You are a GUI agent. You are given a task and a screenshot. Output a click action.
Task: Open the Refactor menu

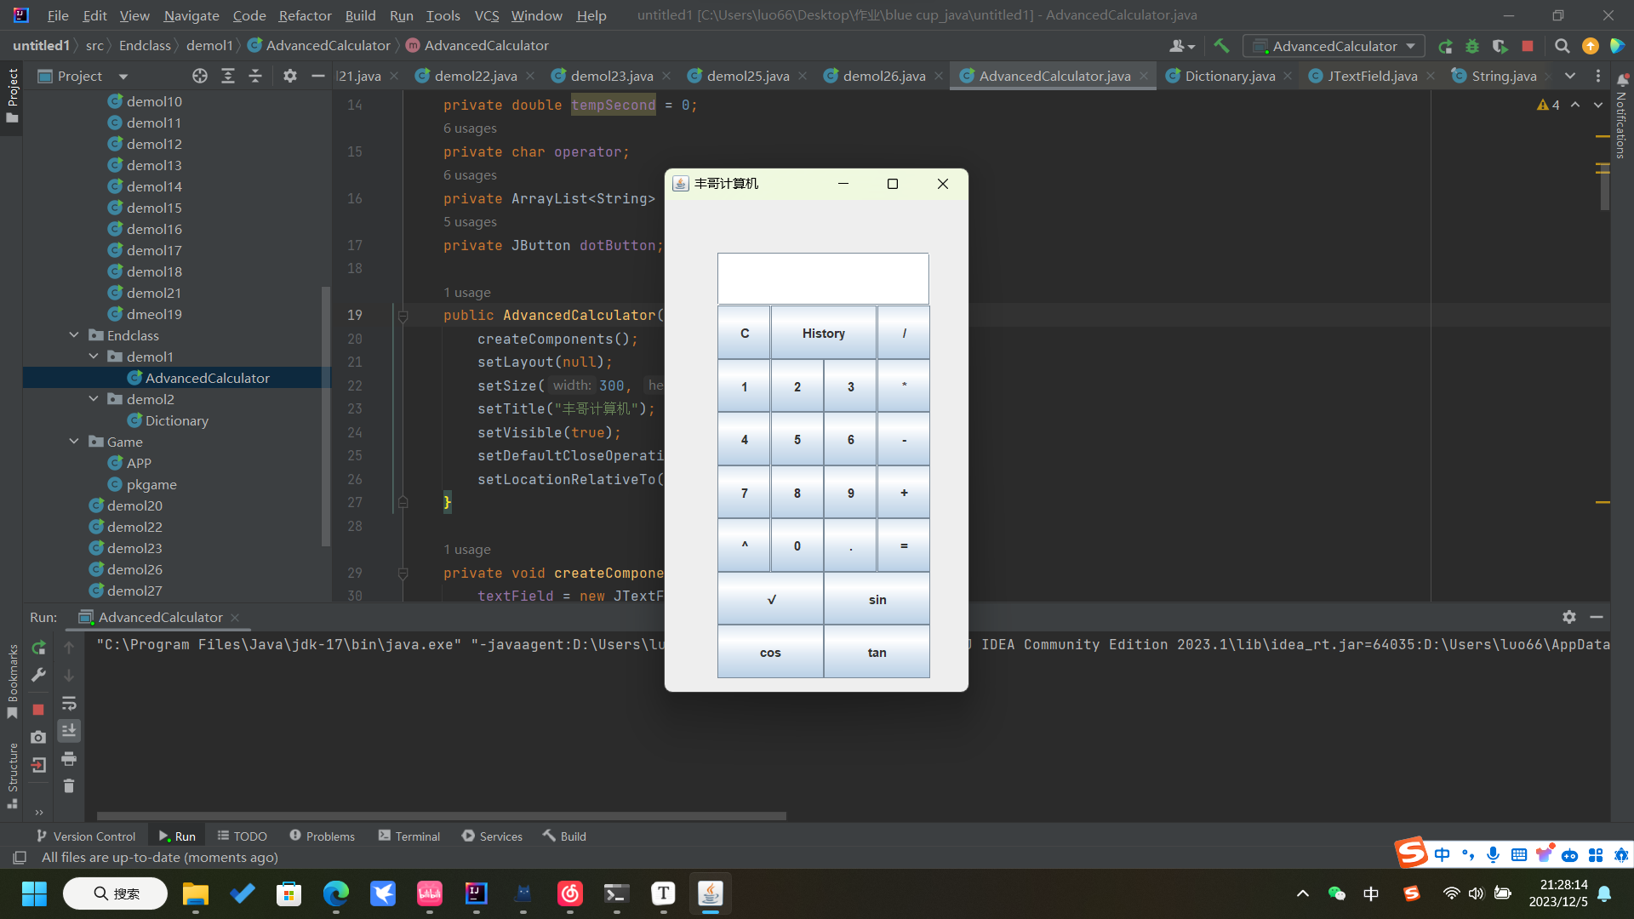click(x=305, y=15)
